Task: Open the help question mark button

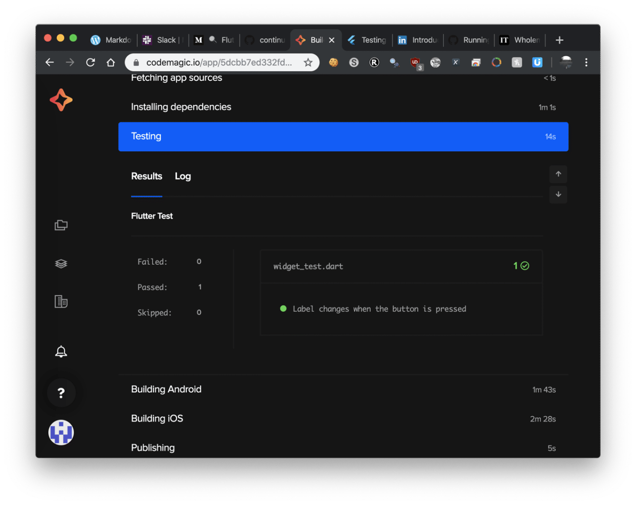Action: click(x=61, y=393)
